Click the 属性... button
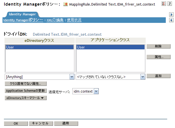This screenshot has height=128, width=175. tap(159, 57)
